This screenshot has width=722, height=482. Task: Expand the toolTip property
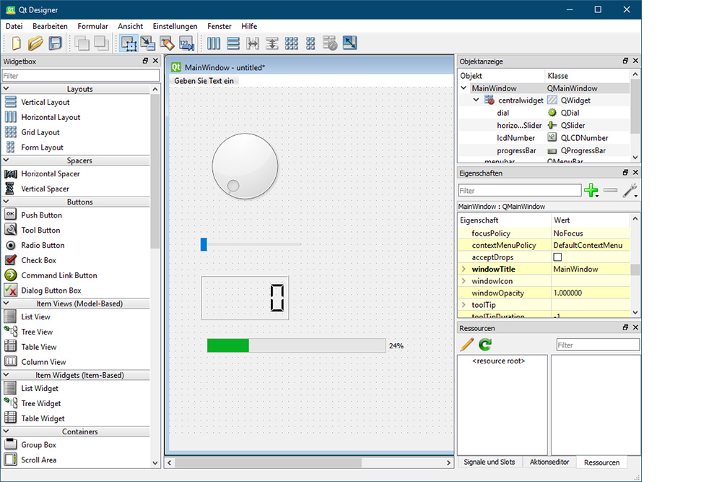coord(464,304)
